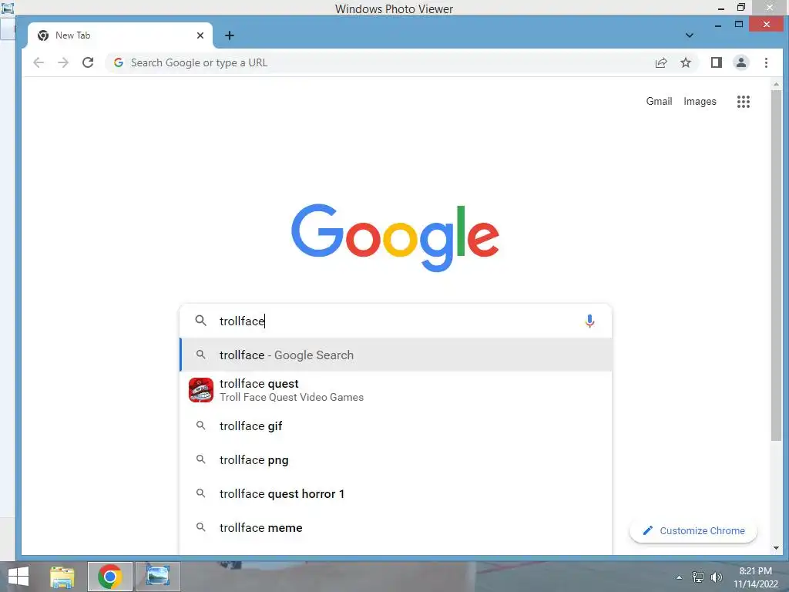789x592 pixels.
Task: Click Photo Viewer icon in taskbar
Action: tap(157, 577)
